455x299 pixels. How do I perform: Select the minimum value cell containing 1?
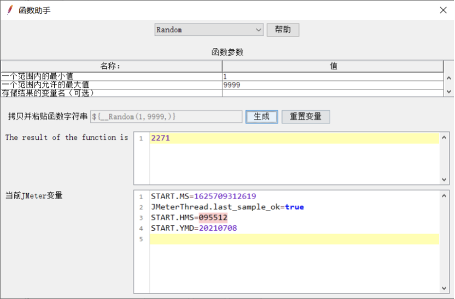tap(332, 76)
